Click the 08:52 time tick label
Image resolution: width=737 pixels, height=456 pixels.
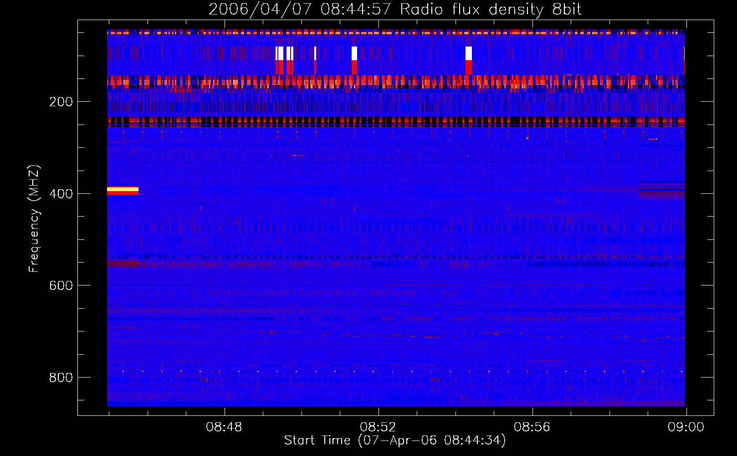click(378, 427)
